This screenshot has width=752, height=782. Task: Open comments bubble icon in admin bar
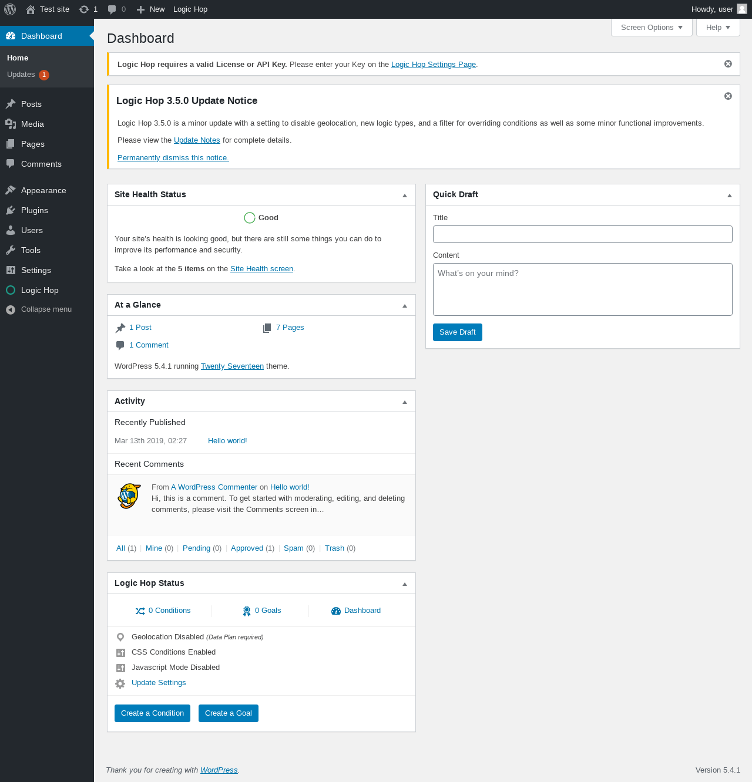tap(112, 9)
